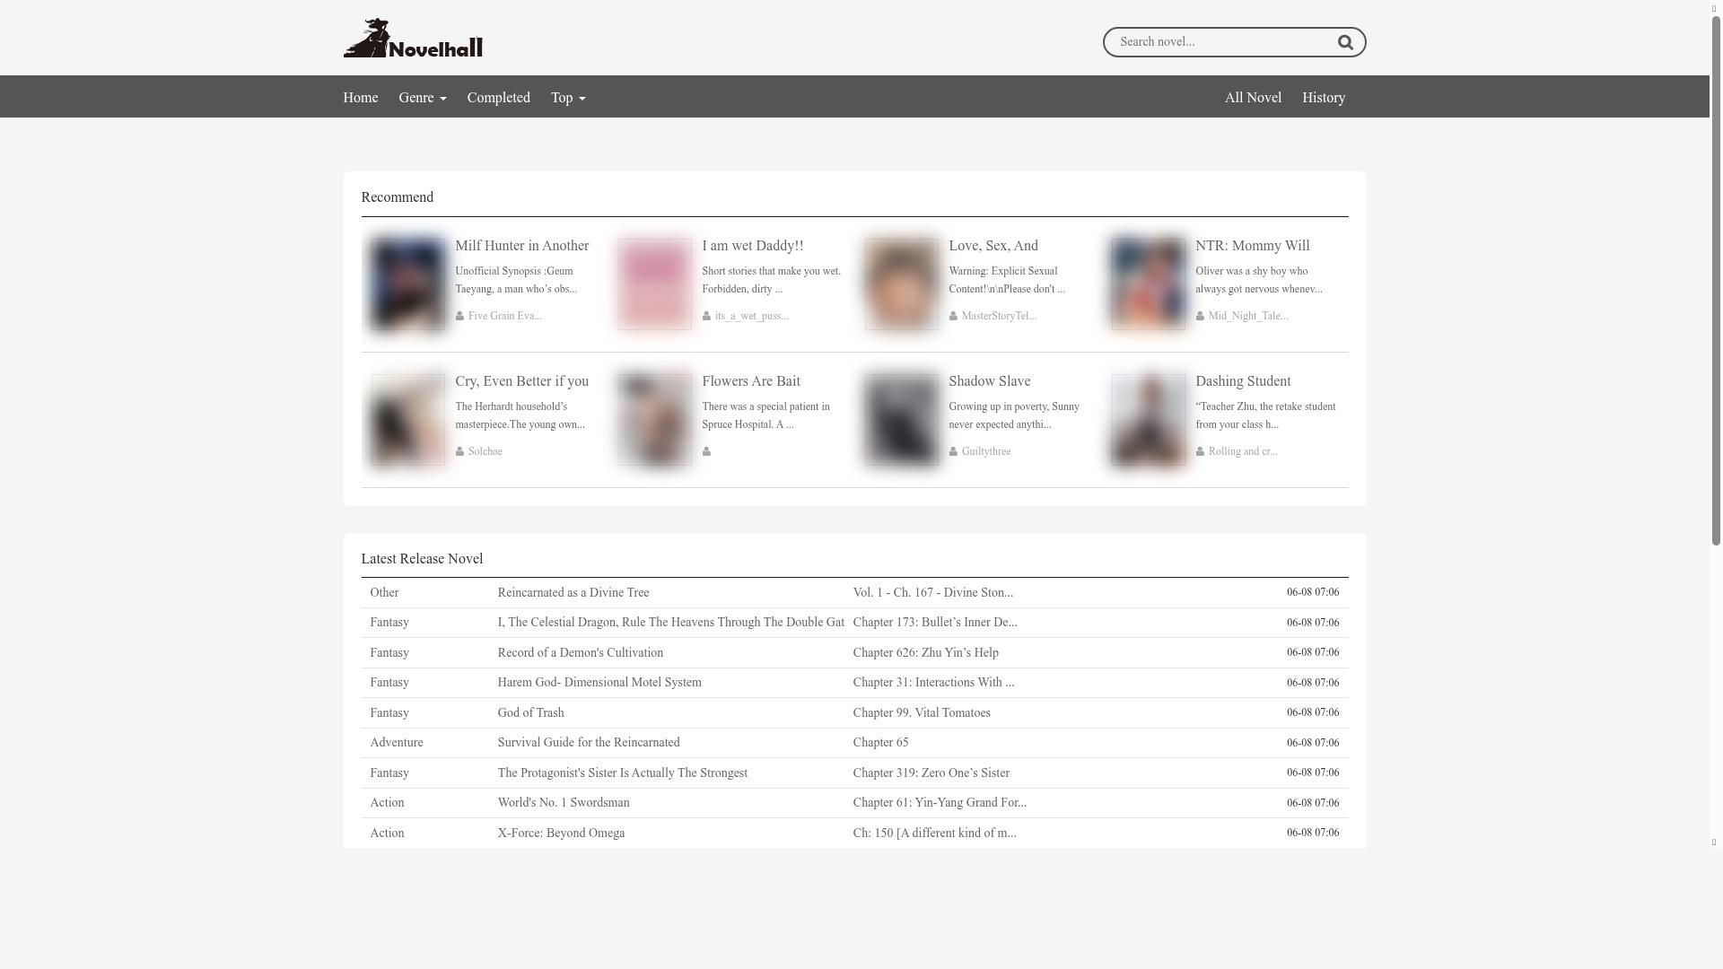Open the Top dropdown

click(567, 98)
